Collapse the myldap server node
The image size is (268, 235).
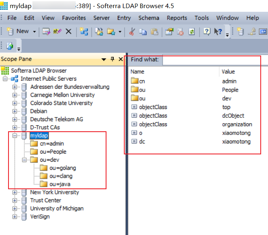[x=15, y=136]
